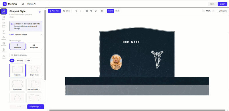The width and height of the screenshot is (229, 111).
Task: Open the Shape sidebar panel
Action: coord(4,11)
